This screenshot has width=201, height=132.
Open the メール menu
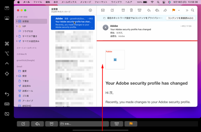click(26, 2)
